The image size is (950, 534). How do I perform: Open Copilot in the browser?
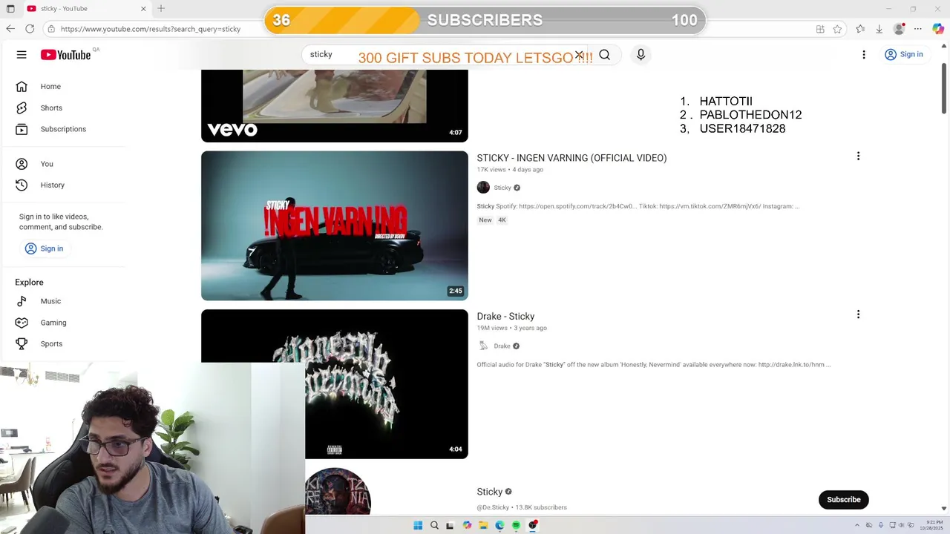pyautogui.click(x=938, y=29)
